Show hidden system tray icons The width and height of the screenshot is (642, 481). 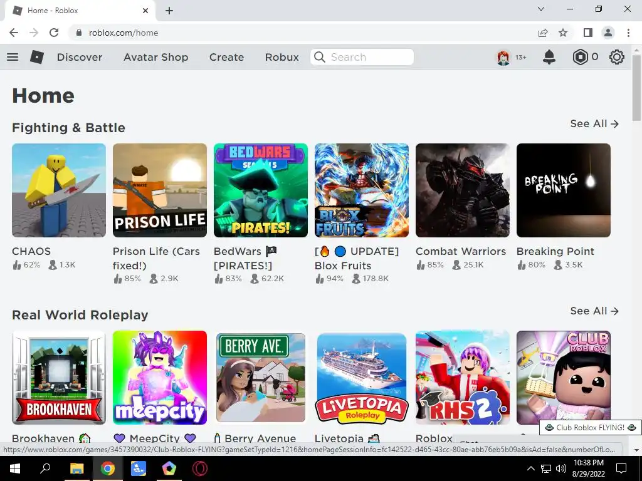click(530, 468)
